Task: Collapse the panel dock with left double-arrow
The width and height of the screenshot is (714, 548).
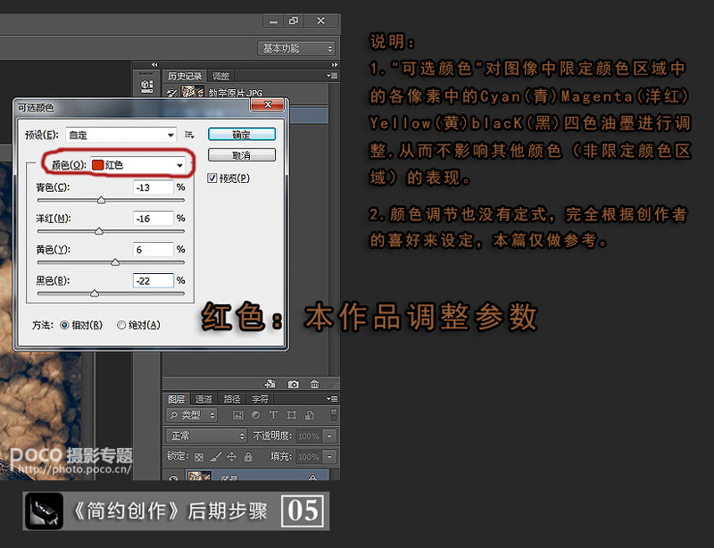Action: 154,64
